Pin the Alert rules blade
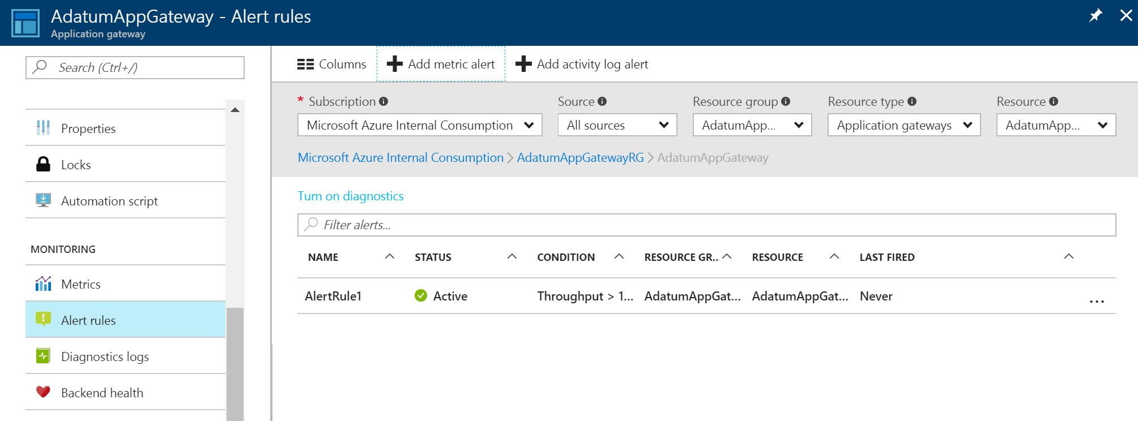 click(1096, 15)
